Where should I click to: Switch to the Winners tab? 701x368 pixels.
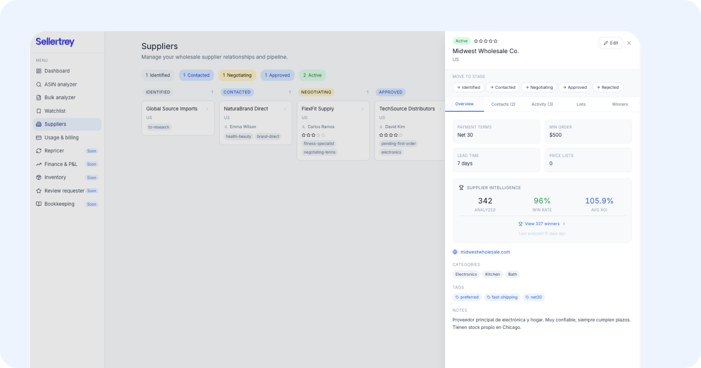[x=620, y=104]
